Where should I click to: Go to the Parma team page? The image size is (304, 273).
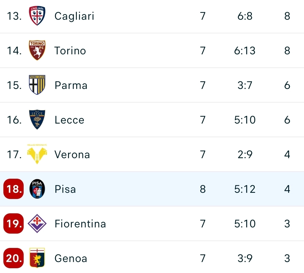[71, 85]
